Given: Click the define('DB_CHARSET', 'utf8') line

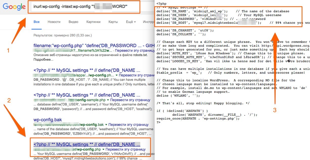Looking at the screenshot, I should point(185,30).
